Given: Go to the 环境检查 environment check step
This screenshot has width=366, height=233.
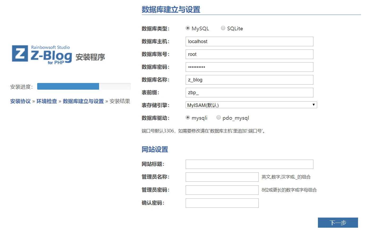Looking at the screenshot, I should point(46,101).
